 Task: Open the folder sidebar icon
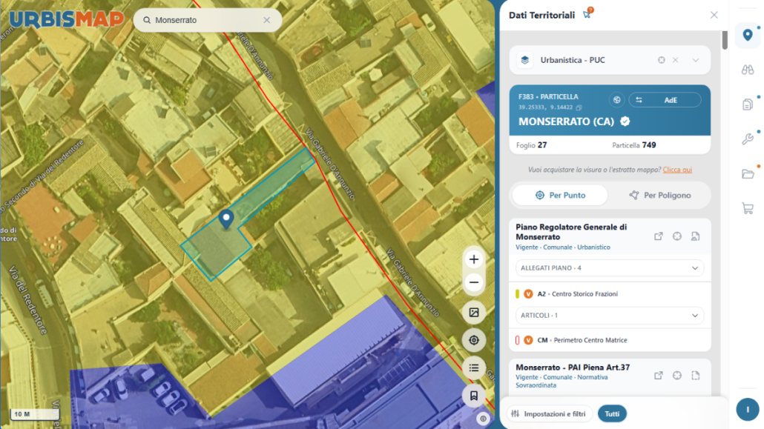pyautogui.click(x=748, y=174)
